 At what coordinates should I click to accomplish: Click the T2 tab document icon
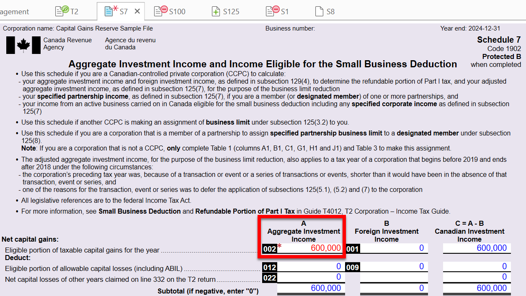pos(62,10)
